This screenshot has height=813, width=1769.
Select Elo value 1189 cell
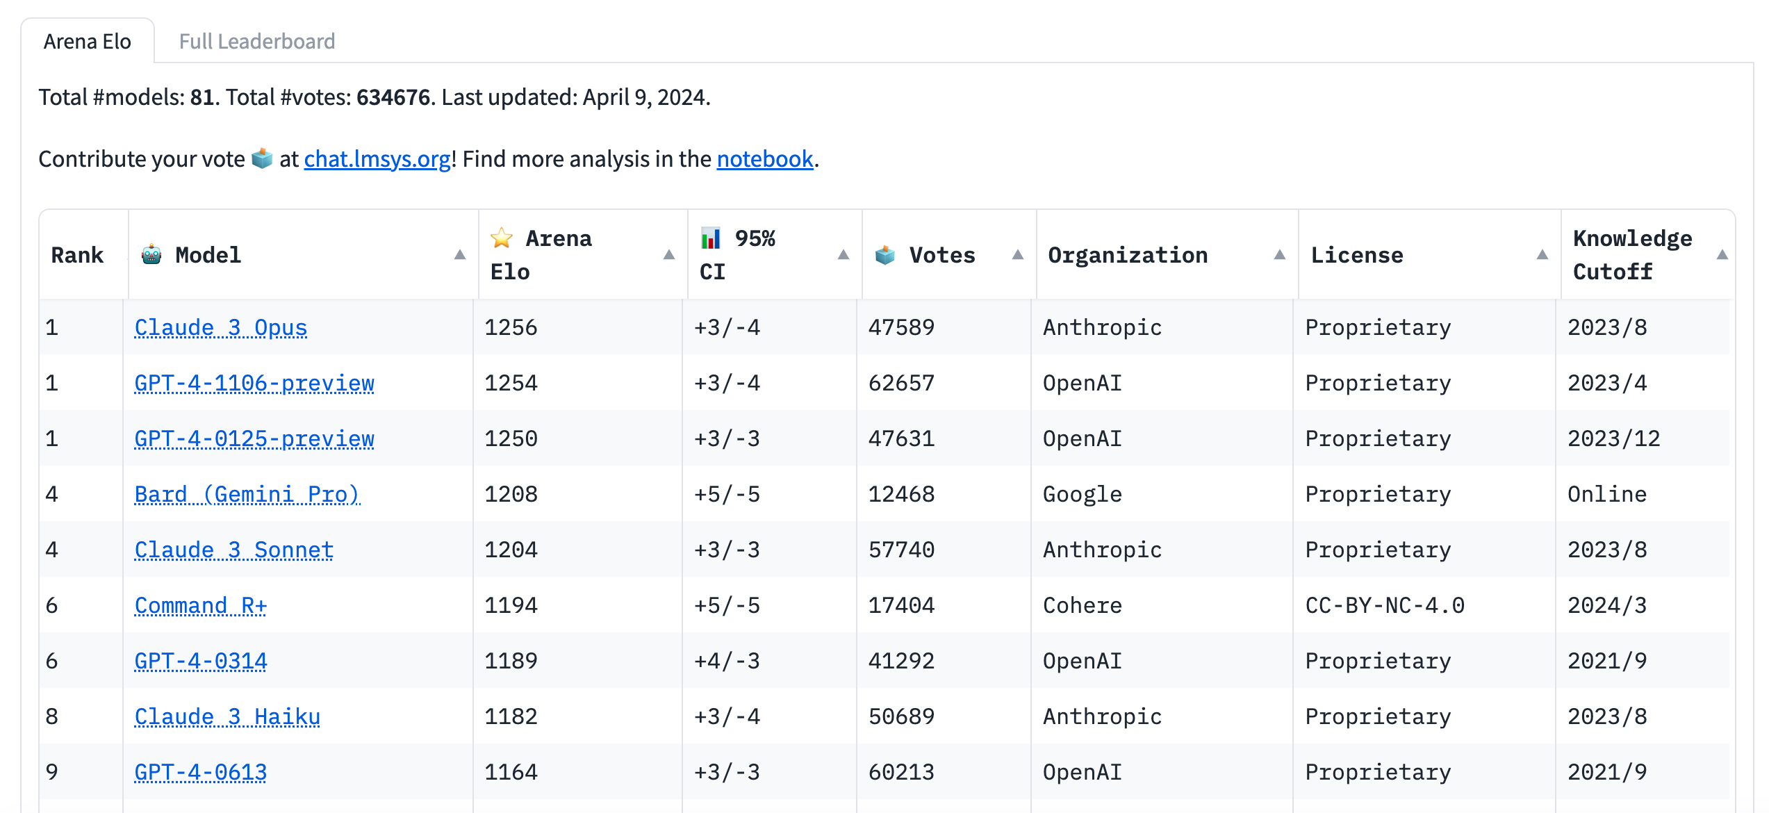pyautogui.click(x=511, y=661)
